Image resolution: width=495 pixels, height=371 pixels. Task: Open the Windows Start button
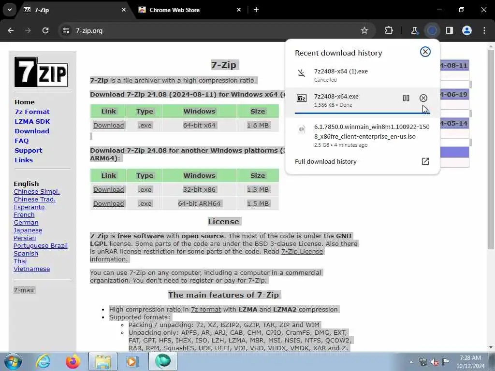coord(13,361)
